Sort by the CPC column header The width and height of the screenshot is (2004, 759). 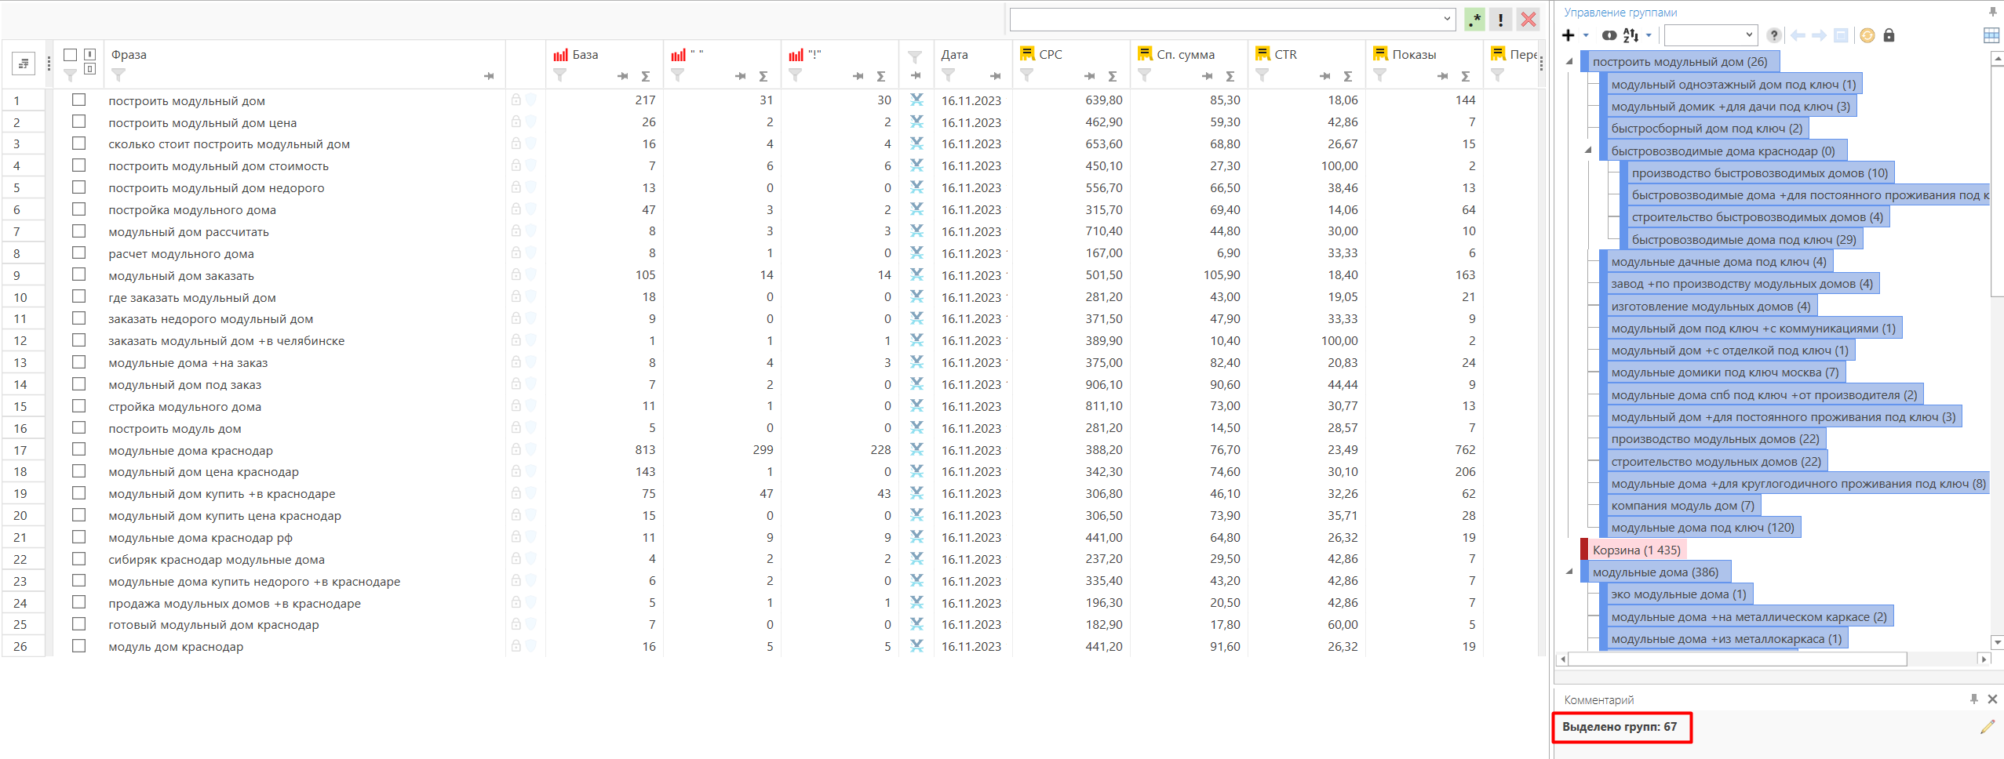pos(1050,55)
